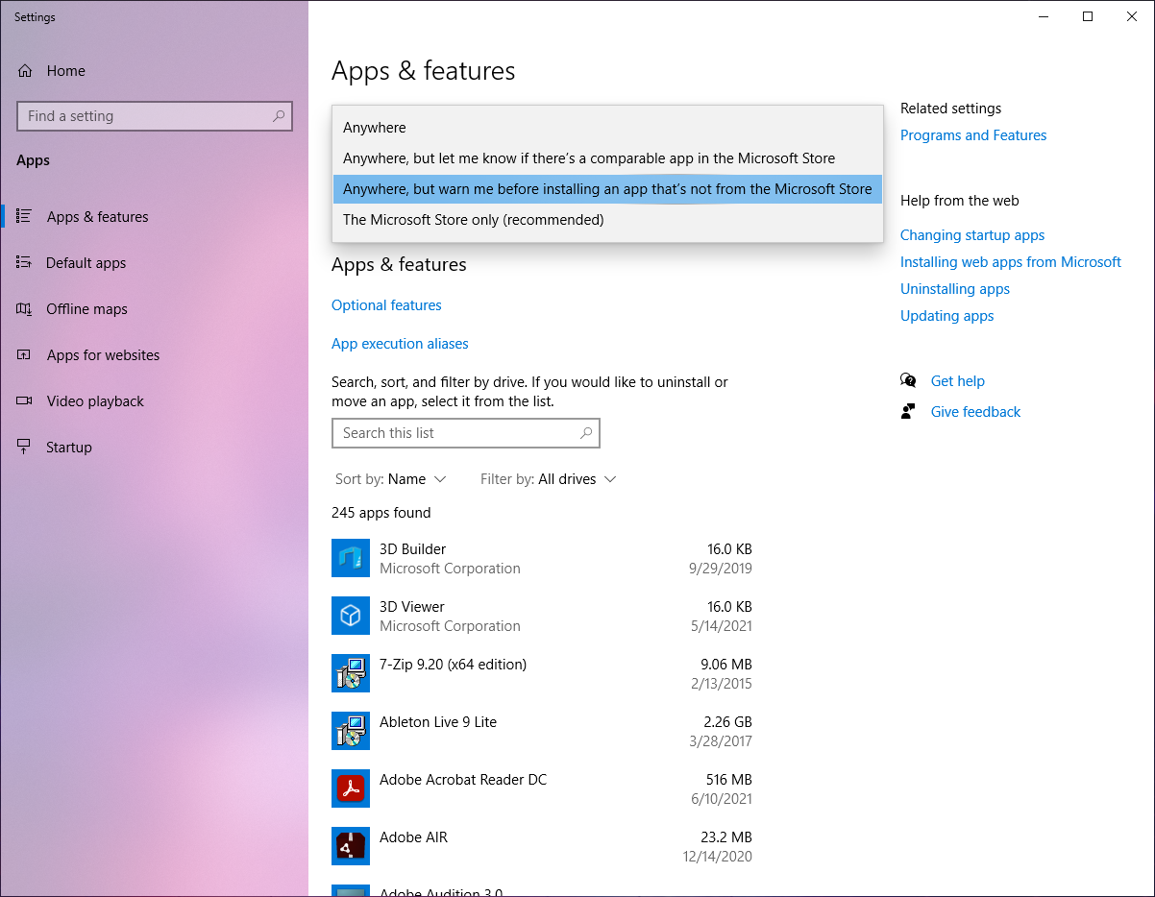Click the Home icon in sidebar
This screenshot has height=897, width=1155.
coord(26,71)
